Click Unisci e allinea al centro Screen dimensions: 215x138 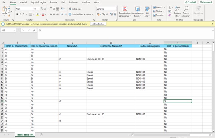point(80,14)
